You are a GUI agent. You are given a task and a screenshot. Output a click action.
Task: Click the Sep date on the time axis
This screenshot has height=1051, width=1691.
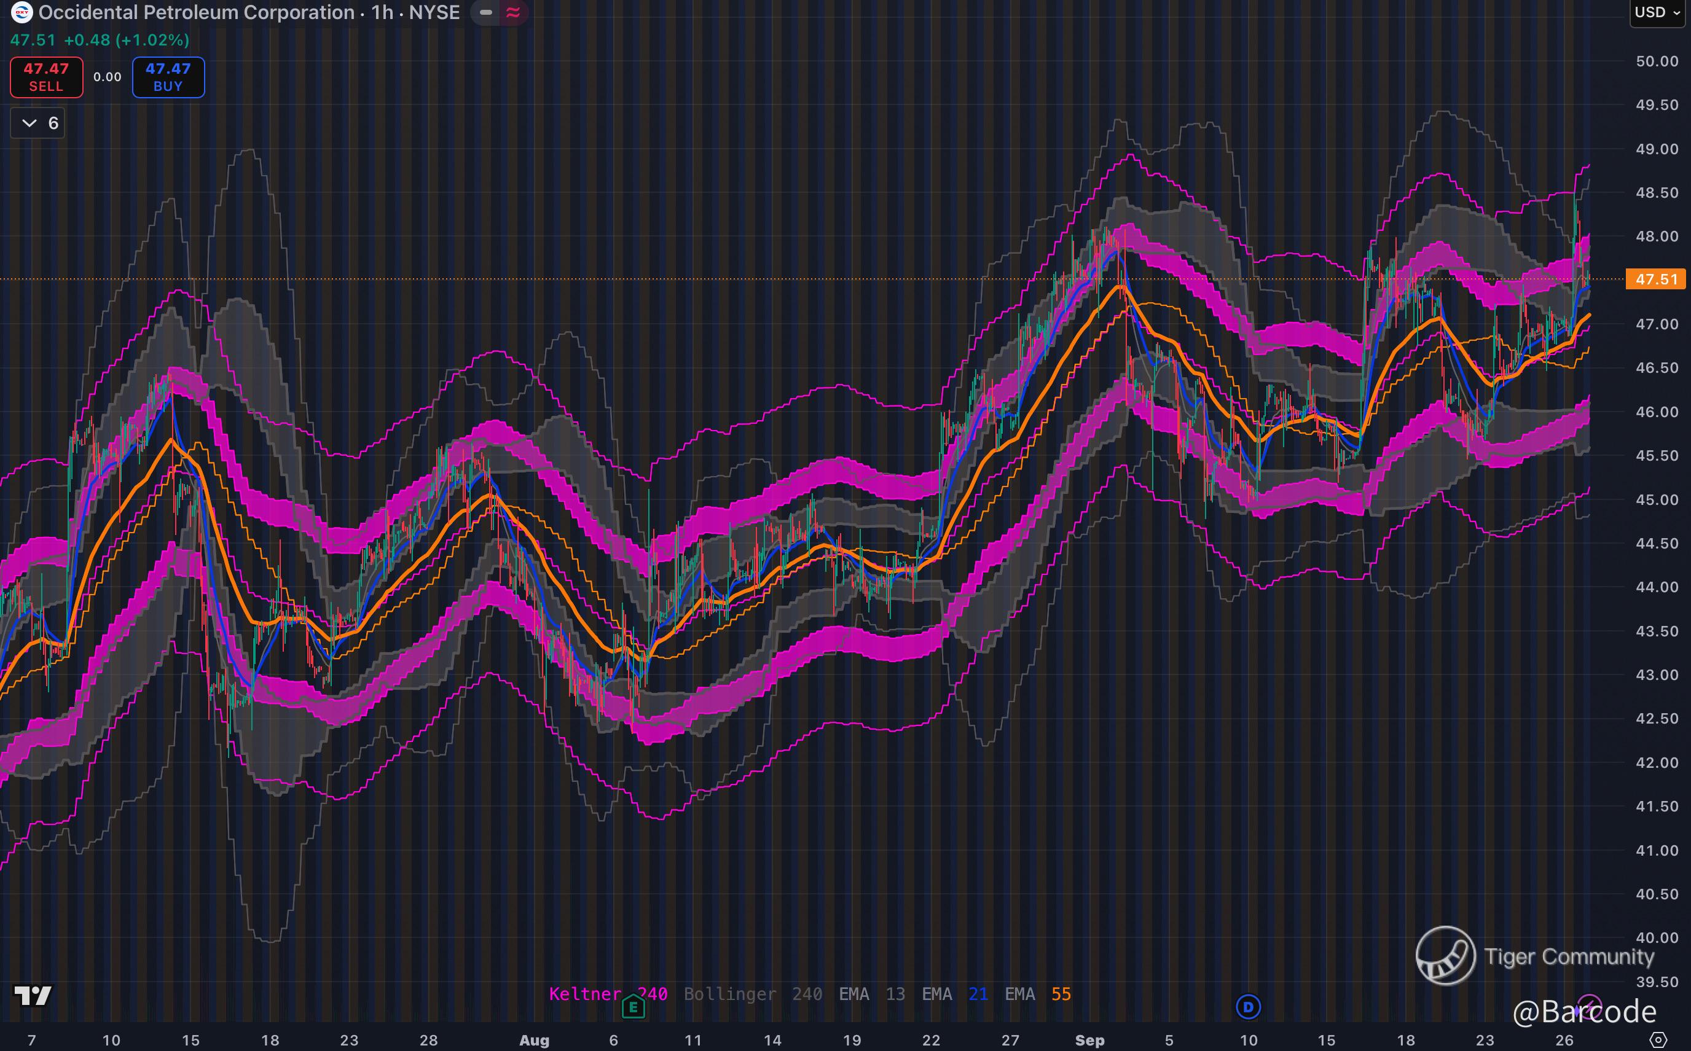coord(1089,1040)
